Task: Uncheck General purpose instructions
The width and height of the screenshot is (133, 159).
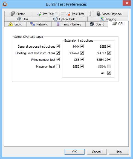Action: click(58, 47)
